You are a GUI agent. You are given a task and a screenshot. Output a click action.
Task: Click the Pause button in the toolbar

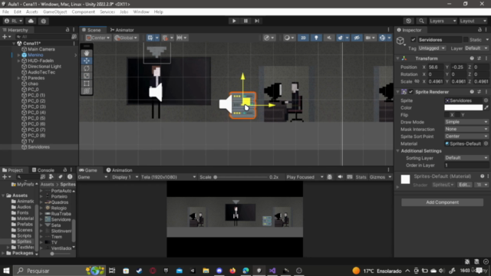coord(245,21)
